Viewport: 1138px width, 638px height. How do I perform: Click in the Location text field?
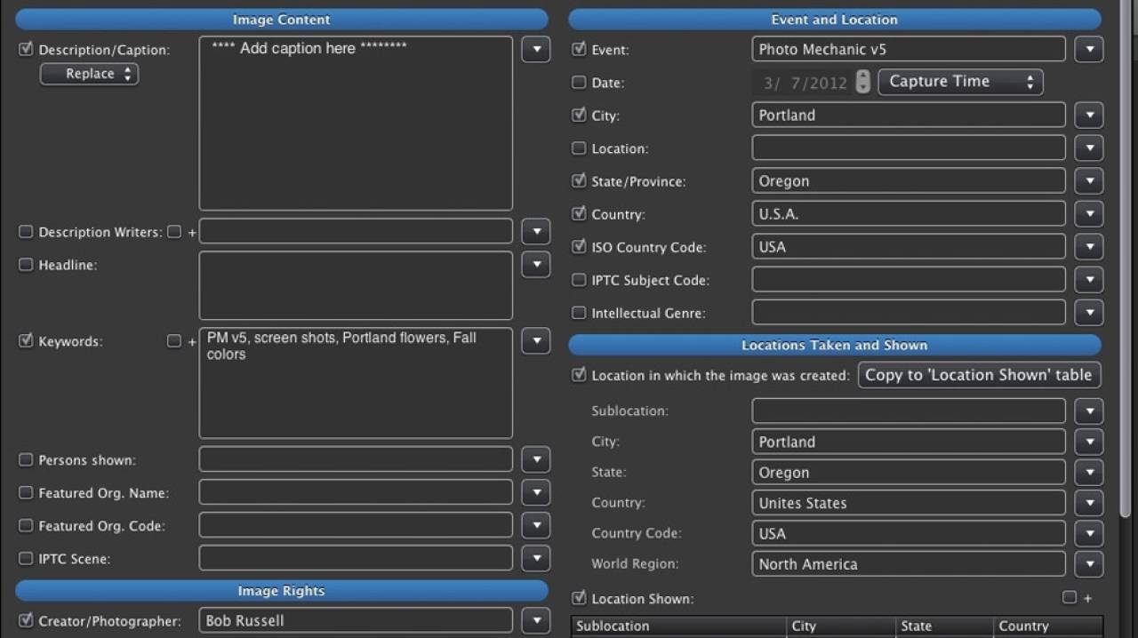pos(908,148)
